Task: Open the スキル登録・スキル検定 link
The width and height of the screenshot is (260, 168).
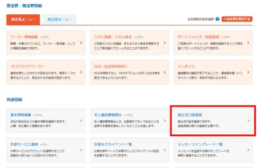Action: [x=113, y=37]
